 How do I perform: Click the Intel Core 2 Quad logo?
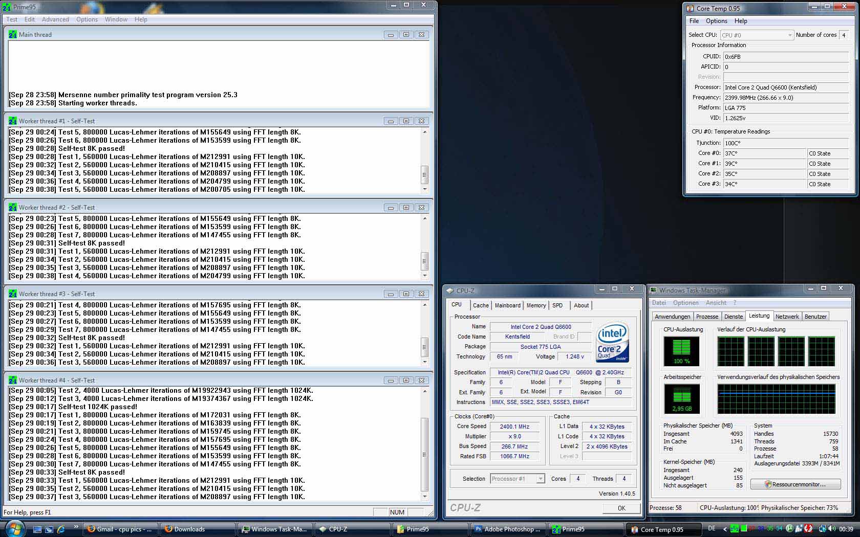coord(613,342)
